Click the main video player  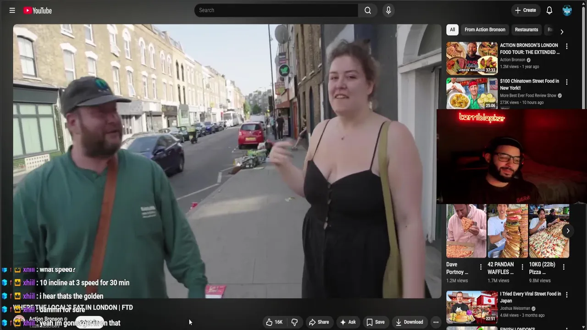(x=227, y=161)
